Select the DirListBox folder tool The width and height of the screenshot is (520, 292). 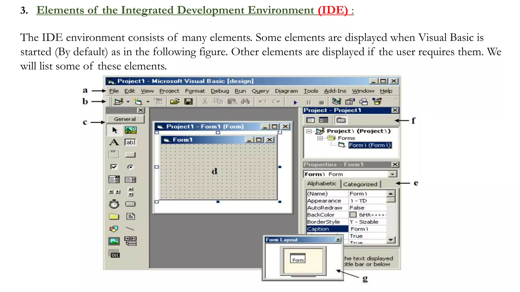pos(114,216)
